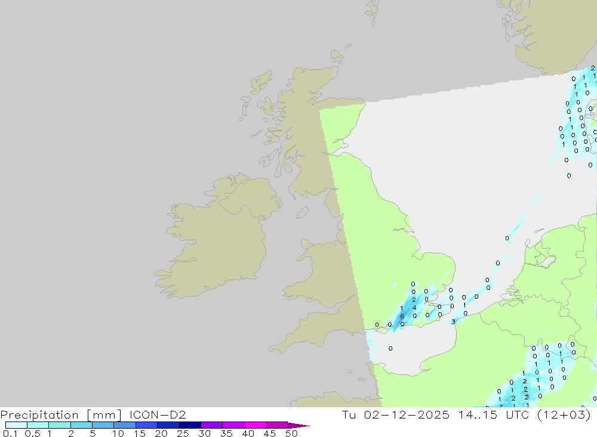The height and width of the screenshot is (437, 597).
Task: Select legend swatch between 1 and 2
Action: tap(60, 425)
